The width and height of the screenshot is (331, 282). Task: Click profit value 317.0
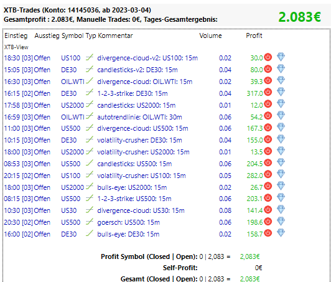[x=255, y=93]
